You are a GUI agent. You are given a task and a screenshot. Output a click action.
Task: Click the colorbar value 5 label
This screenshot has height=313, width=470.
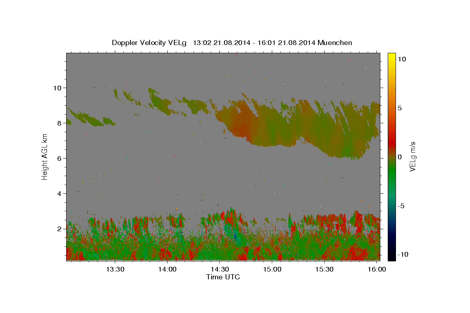[x=399, y=108]
